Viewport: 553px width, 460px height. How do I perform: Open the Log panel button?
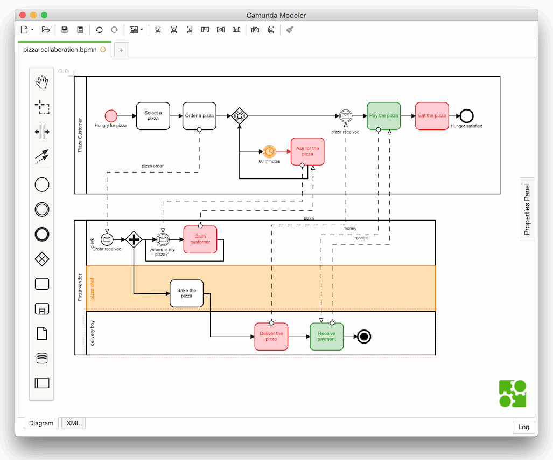pyautogui.click(x=523, y=427)
